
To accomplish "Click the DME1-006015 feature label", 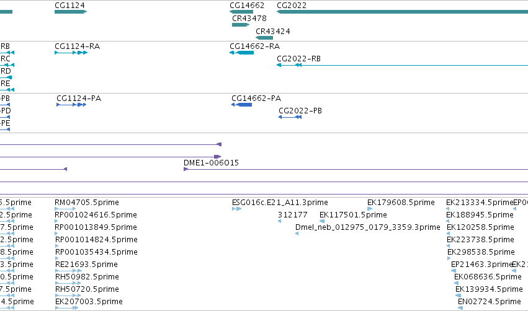I will (211, 163).
